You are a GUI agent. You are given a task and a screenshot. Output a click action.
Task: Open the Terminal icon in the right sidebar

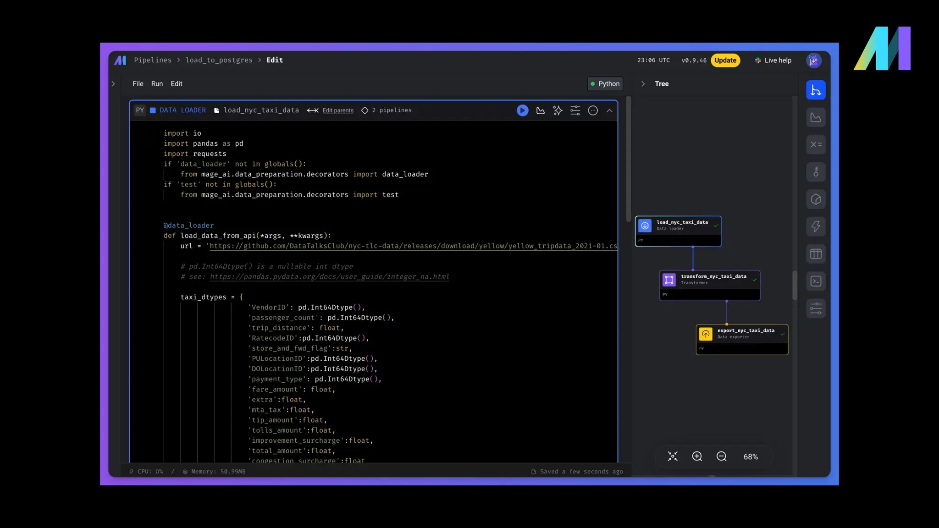(x=816, y=281)
